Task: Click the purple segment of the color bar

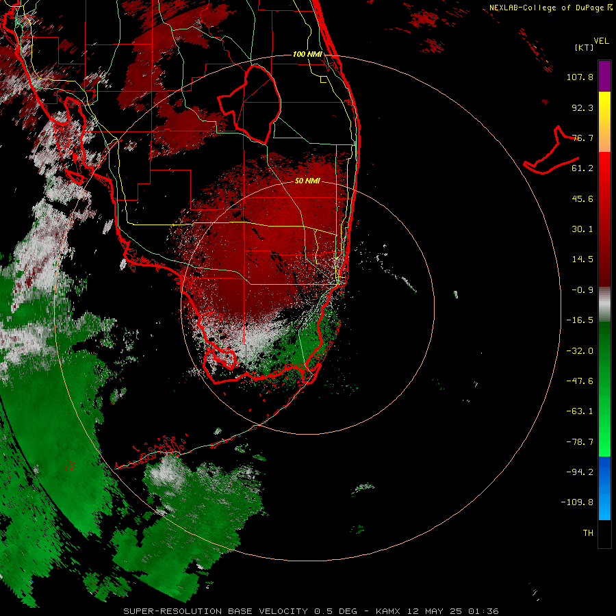Action: pyautogui.click(x=604, y=76)
